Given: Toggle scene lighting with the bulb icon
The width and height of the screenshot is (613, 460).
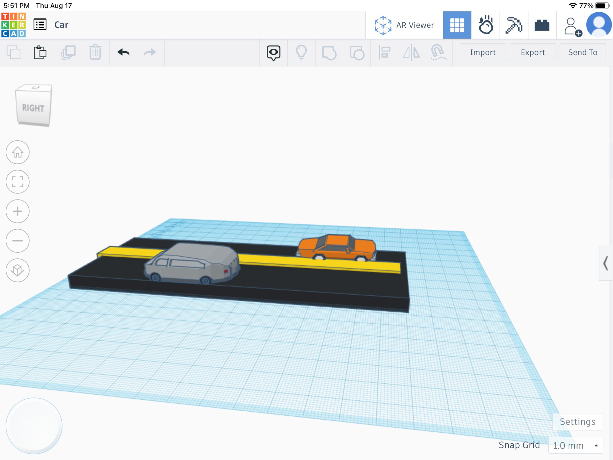Looking at the screenshot, I should tap(301, 52).
